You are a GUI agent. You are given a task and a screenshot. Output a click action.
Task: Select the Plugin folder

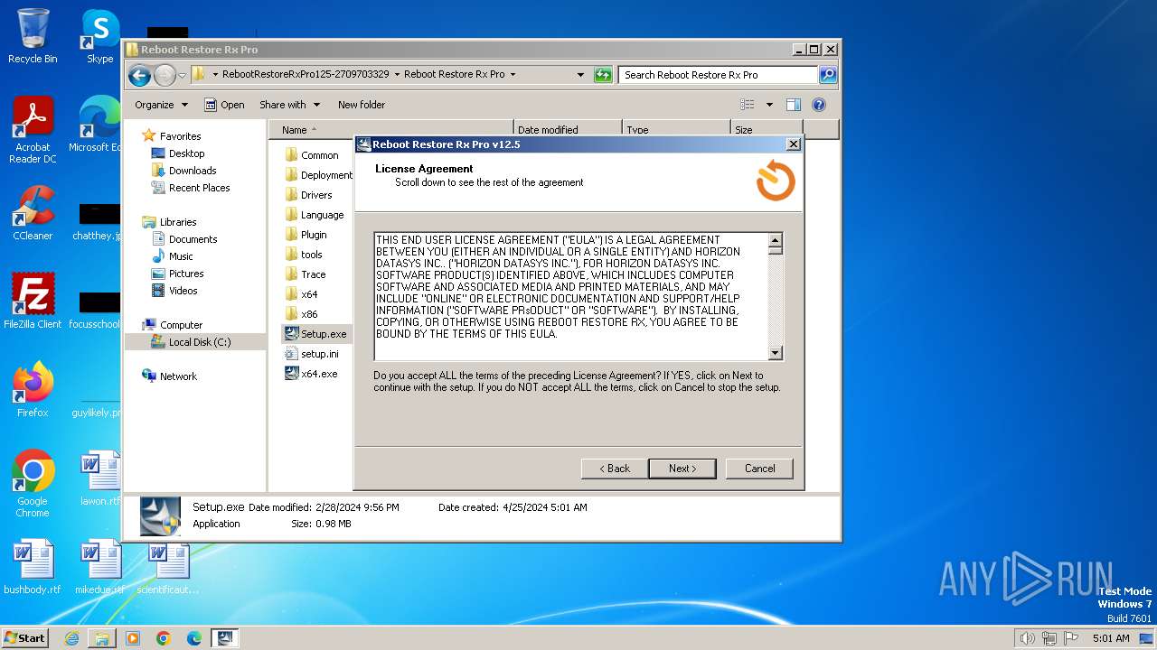point(306,235)
